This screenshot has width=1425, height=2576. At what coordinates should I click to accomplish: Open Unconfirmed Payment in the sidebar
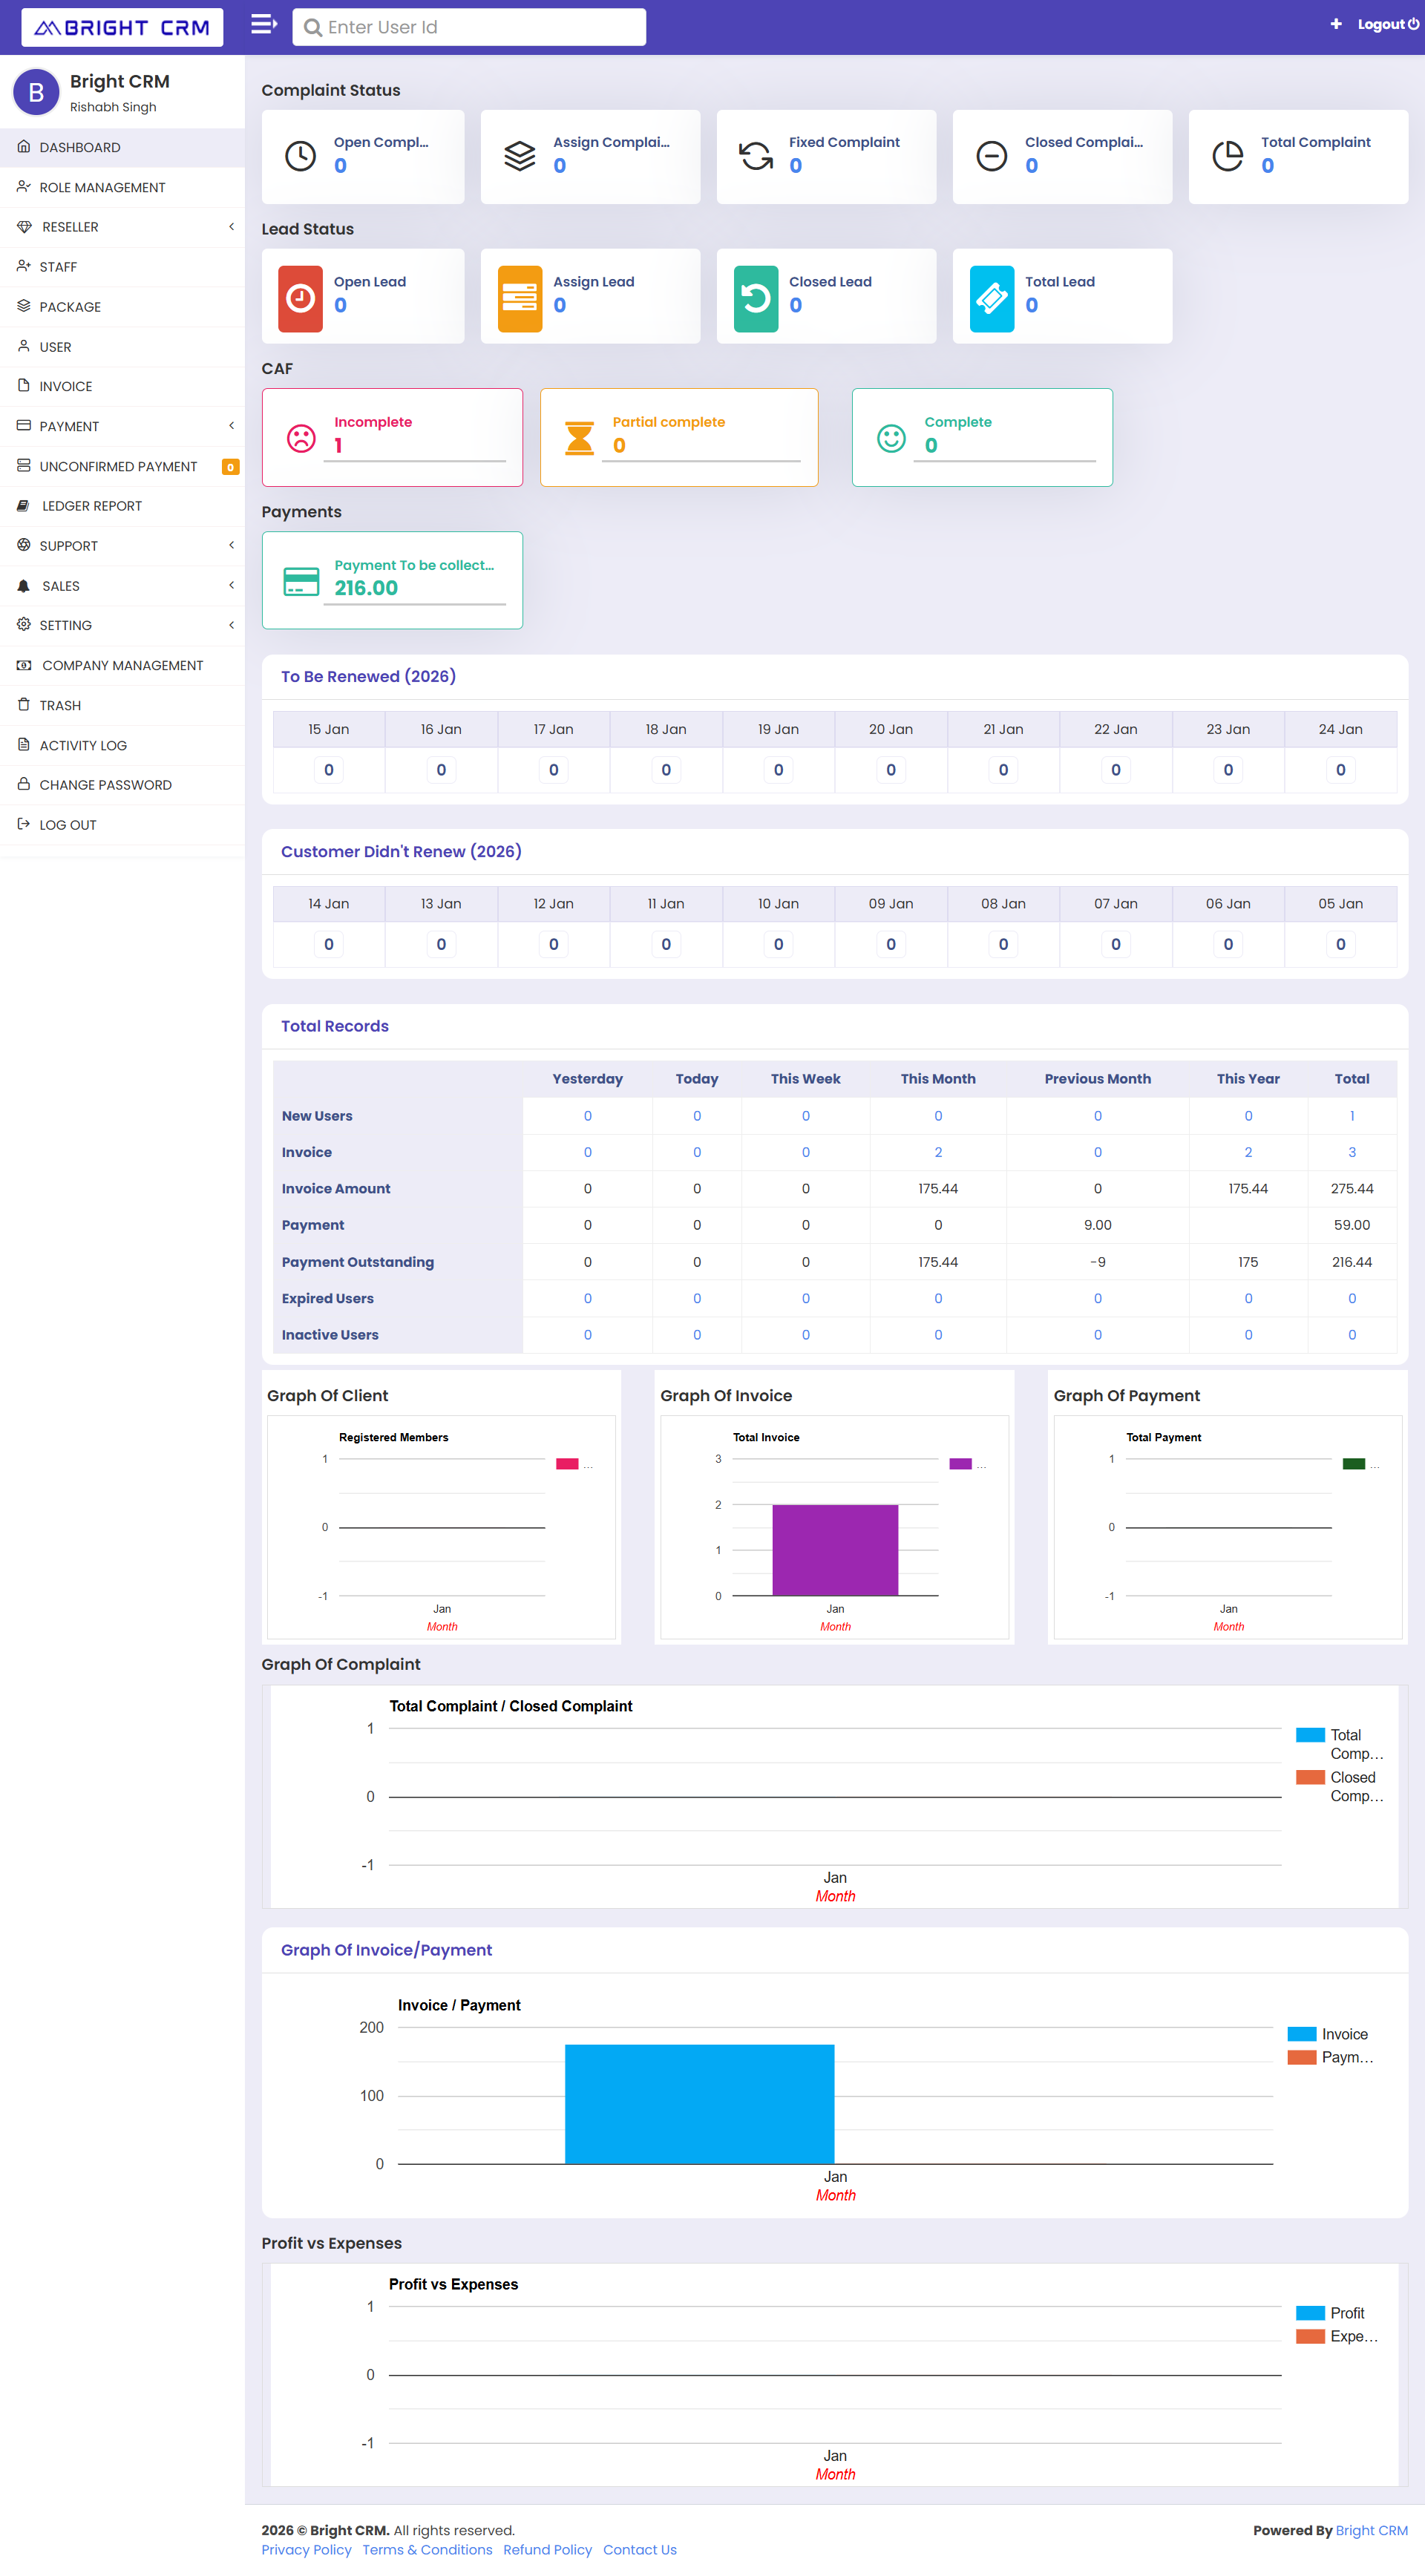coord(122,466)
